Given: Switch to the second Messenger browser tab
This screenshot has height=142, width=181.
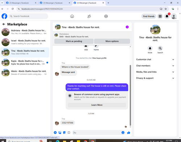Looking at the screenshot, I should pyautogui.click(x=55, y=3).
